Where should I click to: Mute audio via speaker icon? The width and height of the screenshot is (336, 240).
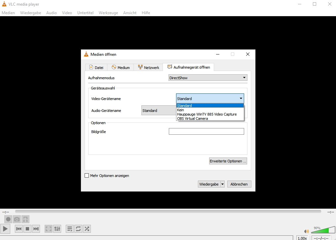tap(306, 231)
